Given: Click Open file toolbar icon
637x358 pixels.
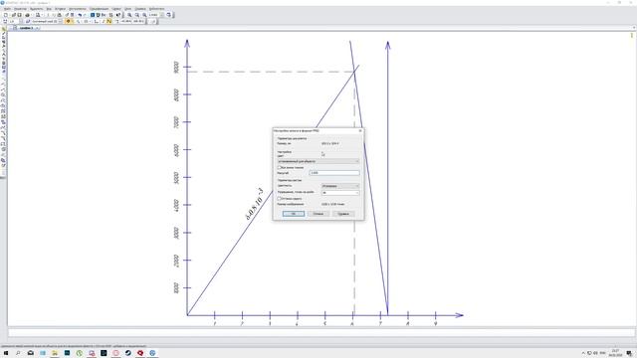Looking at the screenshot, I should (x=13, y=15).
